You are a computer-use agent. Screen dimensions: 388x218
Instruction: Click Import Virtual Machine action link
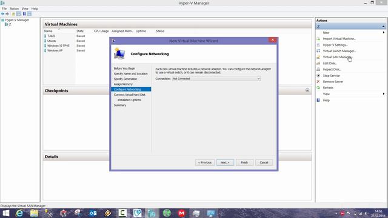pyautogui.click(x=339, y=39)
